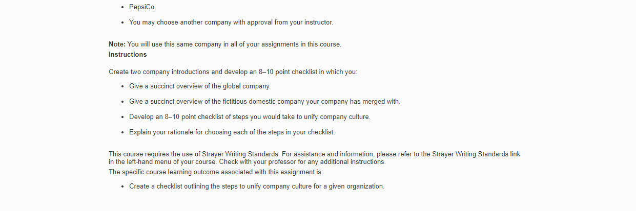636x211 pixels.
Task: Click 'Develop an 8–10 point checklist of steps' line
Action: (250, 117)
